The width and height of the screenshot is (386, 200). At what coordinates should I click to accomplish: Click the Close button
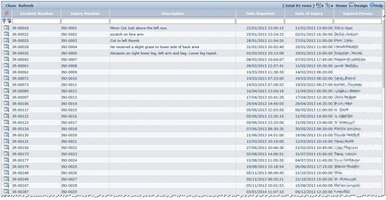tap(11, 6)
